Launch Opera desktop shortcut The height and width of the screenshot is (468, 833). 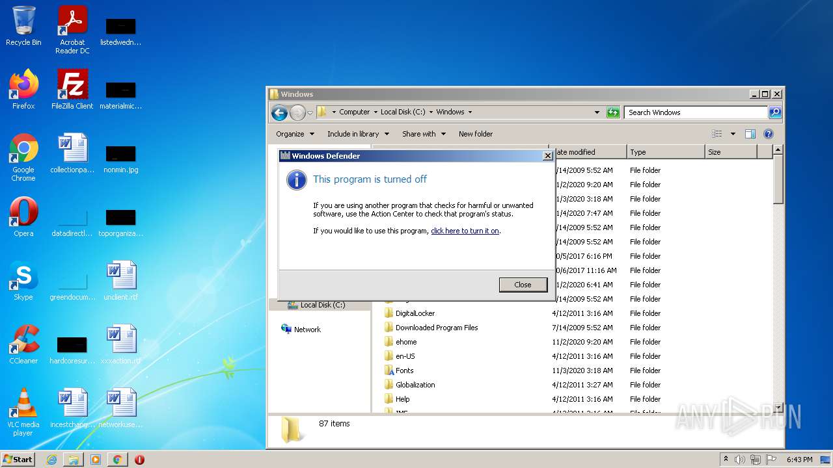click(23, 217)
